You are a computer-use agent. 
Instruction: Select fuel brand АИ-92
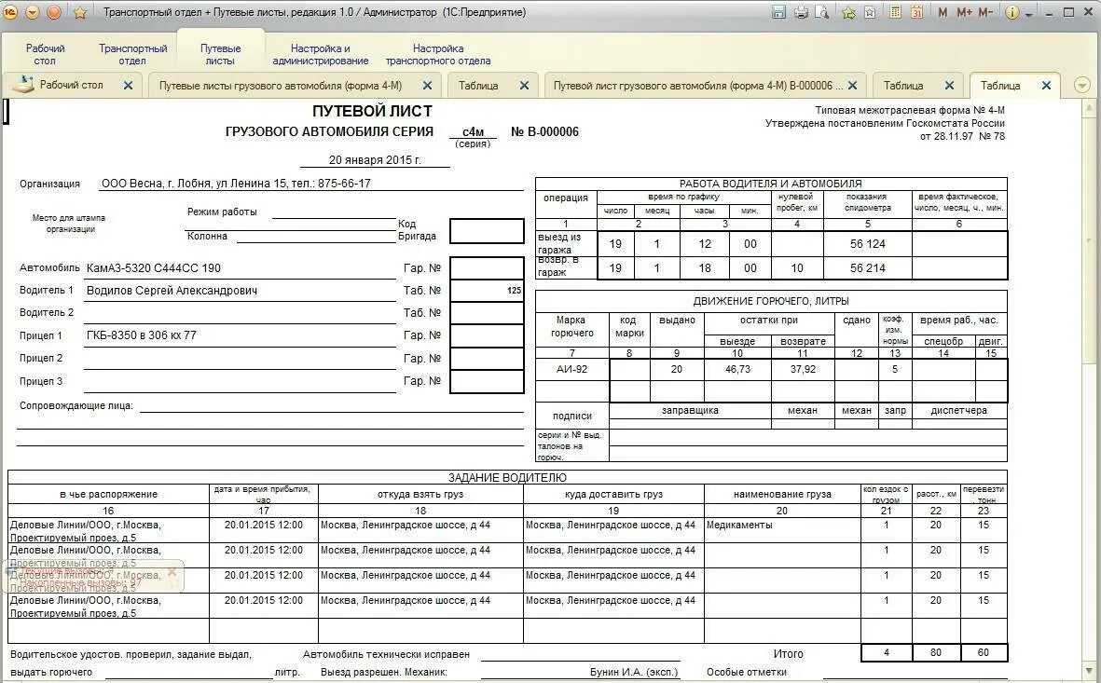coord(571,369)
